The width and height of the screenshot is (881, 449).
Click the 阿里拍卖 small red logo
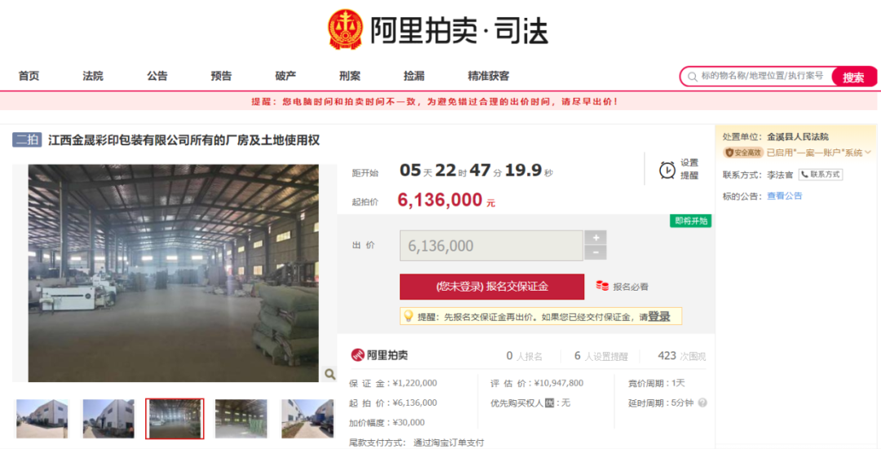pos(379,355)
